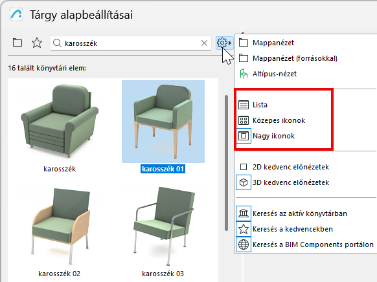
Task: Open the gear settings dropdown
Action: [x=224, y=43]
